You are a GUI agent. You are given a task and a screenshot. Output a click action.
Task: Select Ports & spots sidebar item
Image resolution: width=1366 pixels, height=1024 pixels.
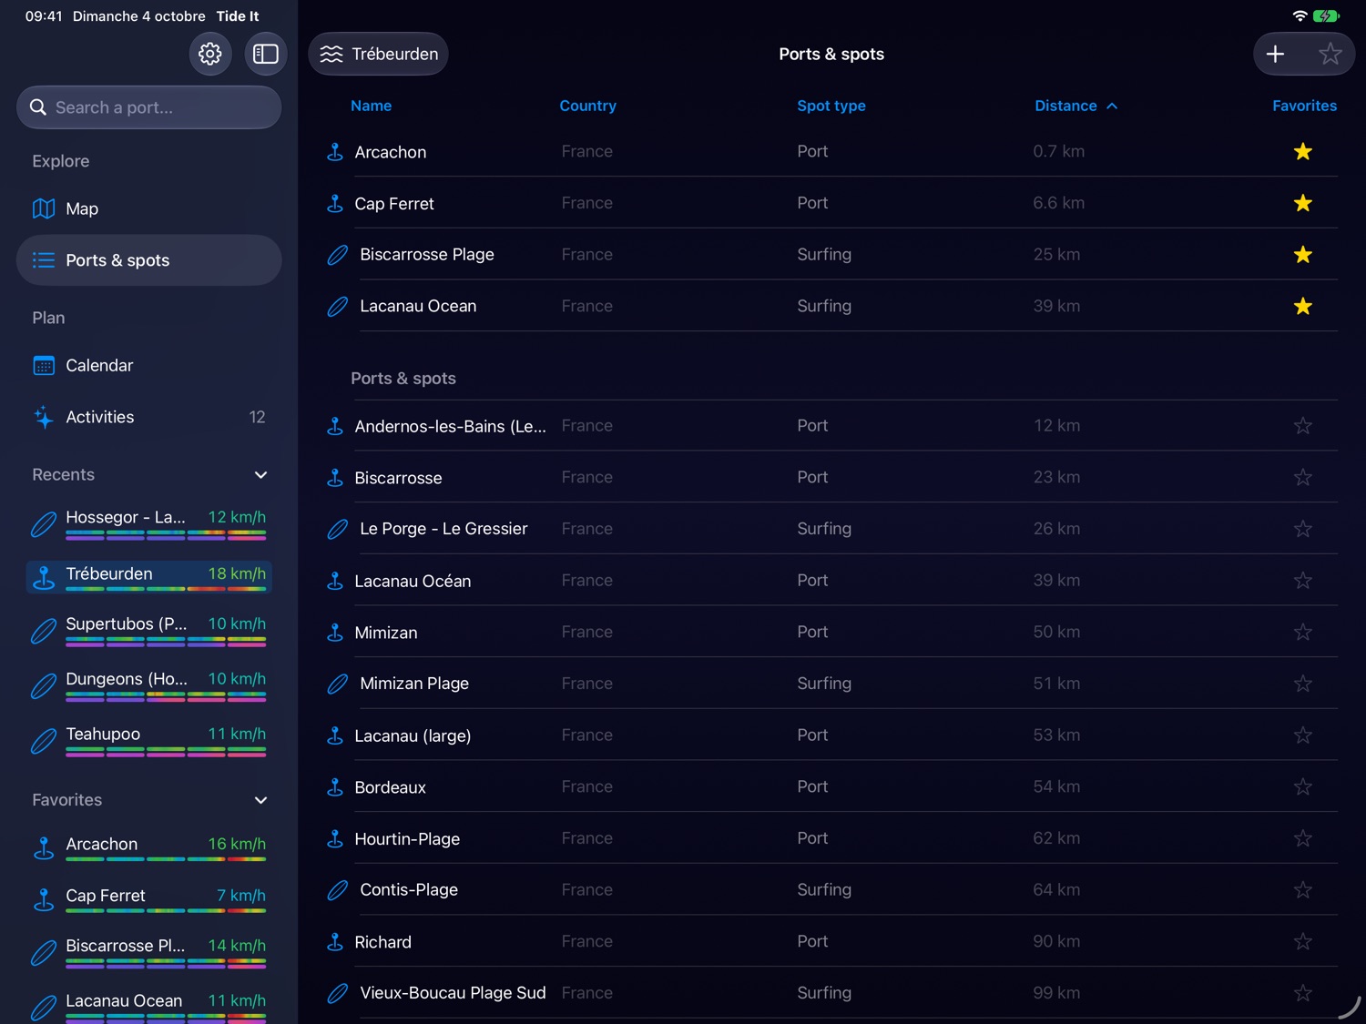(x=149, y=260)
